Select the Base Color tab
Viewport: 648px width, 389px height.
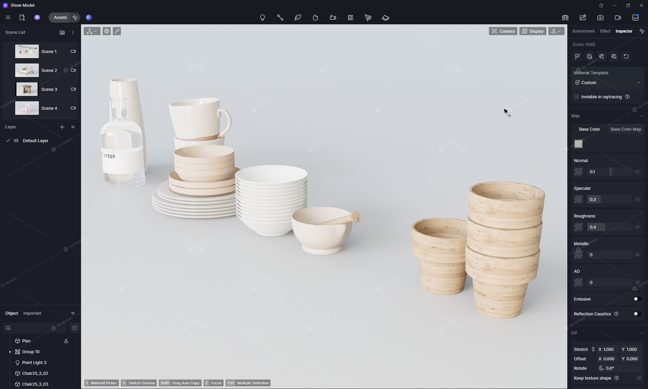pyautogui.click(x=589, y=129)
